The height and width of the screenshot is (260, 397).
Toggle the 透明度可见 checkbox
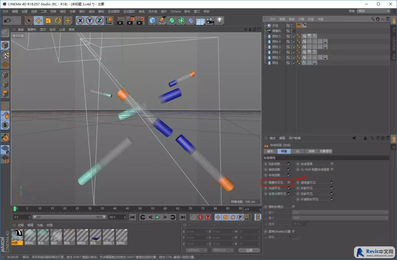tap(332, 183)
